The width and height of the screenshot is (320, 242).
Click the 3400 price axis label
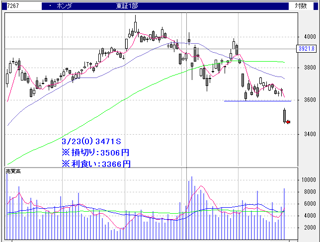309,134
